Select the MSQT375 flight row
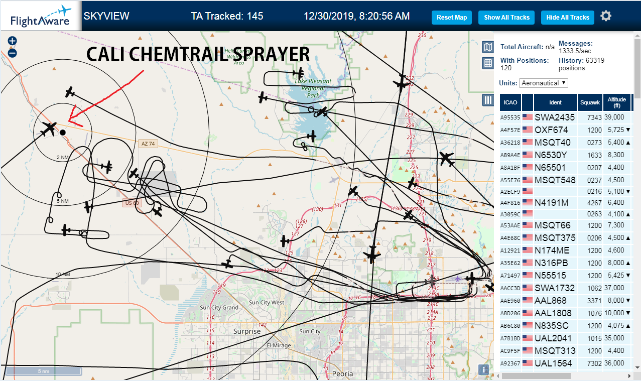 coord(566,237)
